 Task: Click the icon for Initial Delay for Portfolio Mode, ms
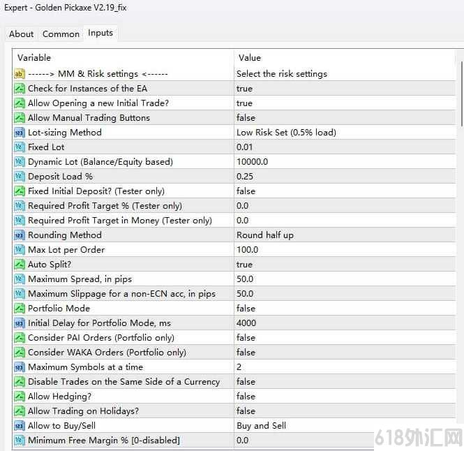coord(20,323)
